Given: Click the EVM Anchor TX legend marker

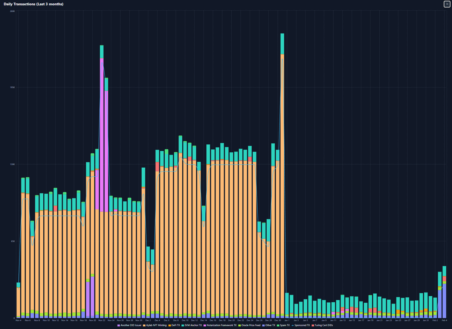Looking at the screenshot, I should click(x=182, y=325).
